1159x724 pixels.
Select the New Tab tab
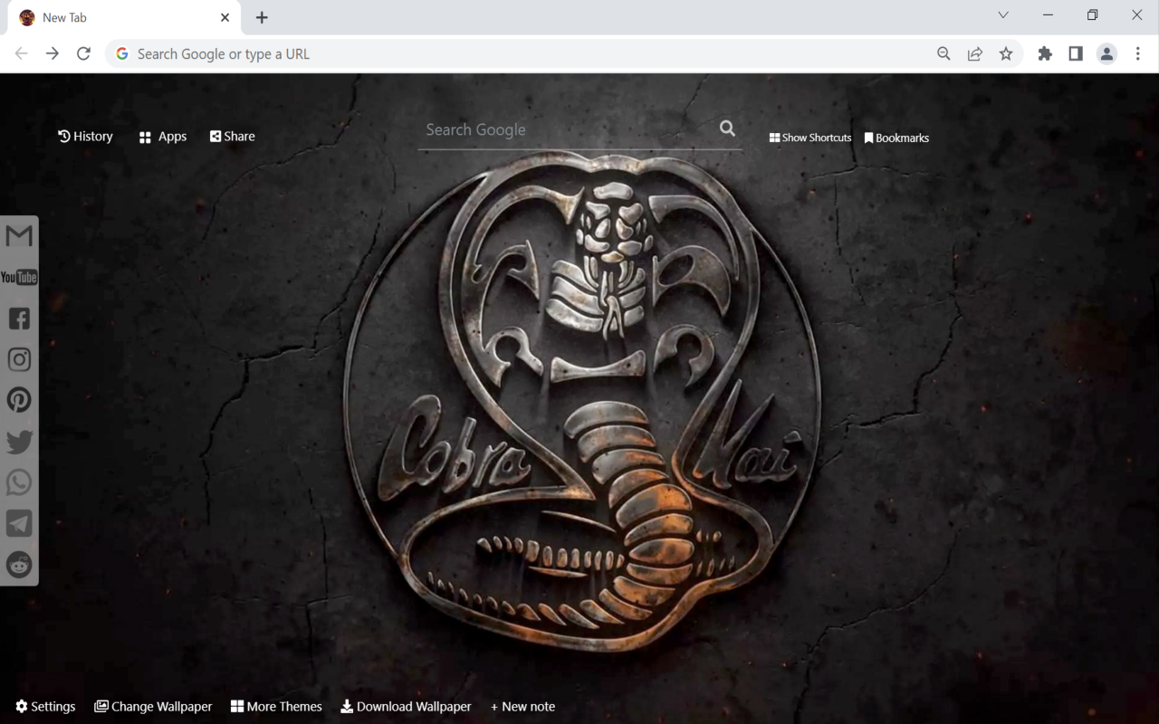(x=124, y=18)
